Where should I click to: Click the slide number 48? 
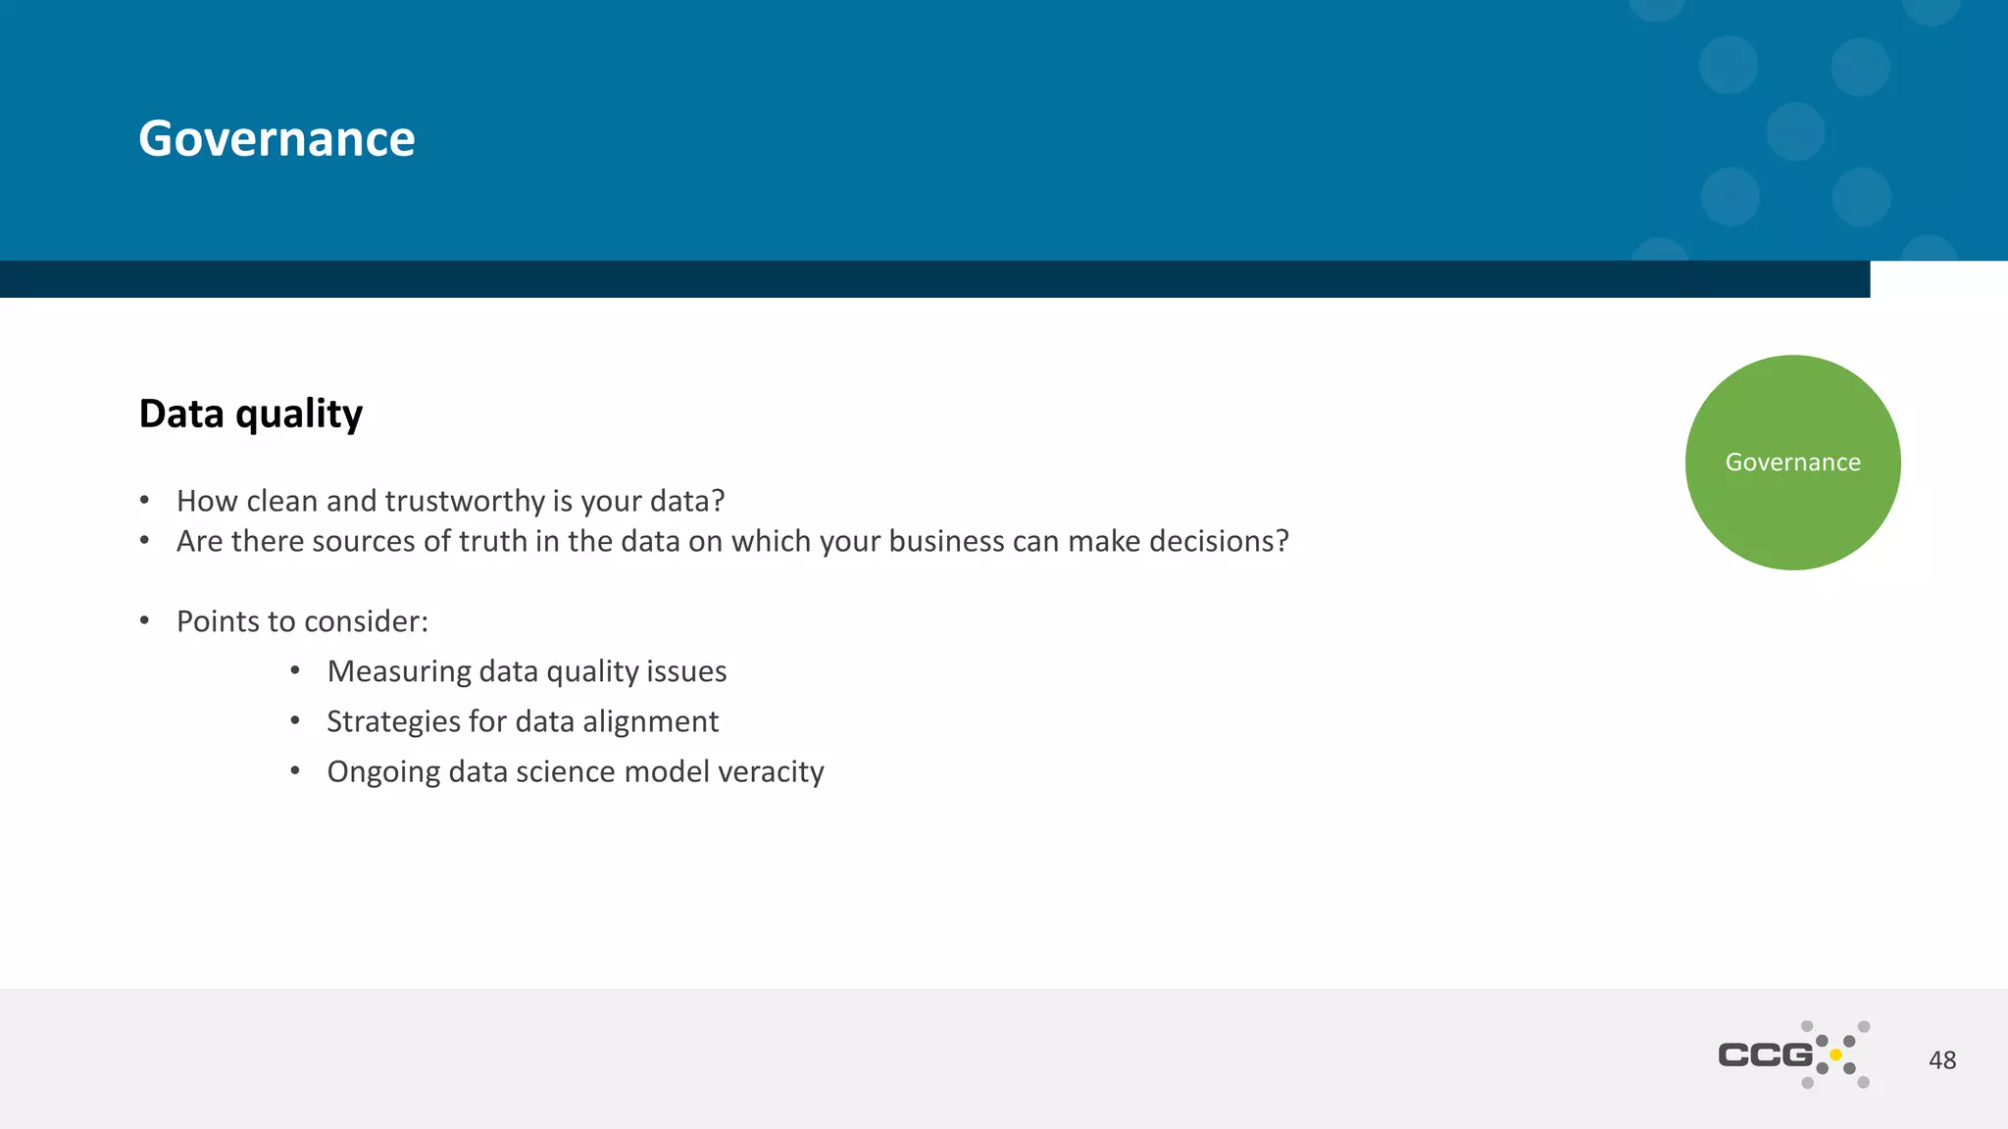[x=1941, y=1059]
